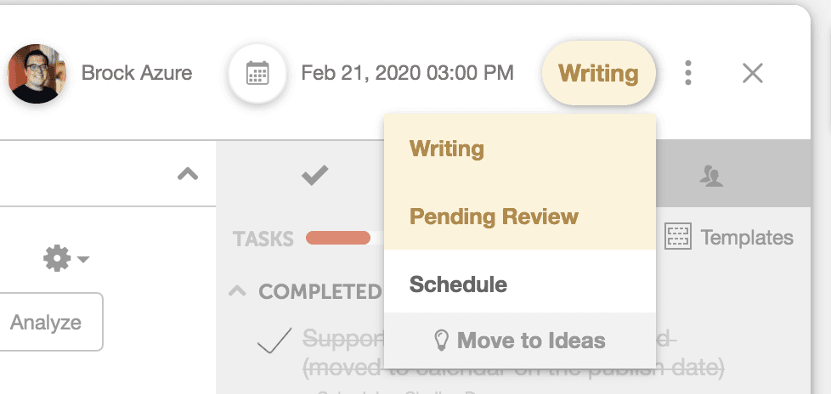Image resolution: width=831 pixels, height=394 pixels.
Task: Click the lightbulb Ideas icon
Action: click(442, 340)
